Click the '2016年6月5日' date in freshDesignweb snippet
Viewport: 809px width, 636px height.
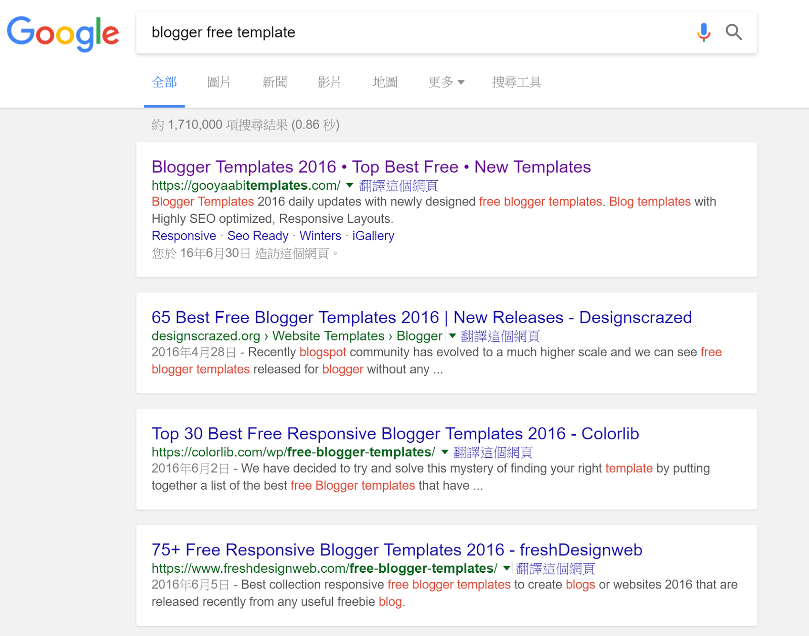click(x=191, y=585)
